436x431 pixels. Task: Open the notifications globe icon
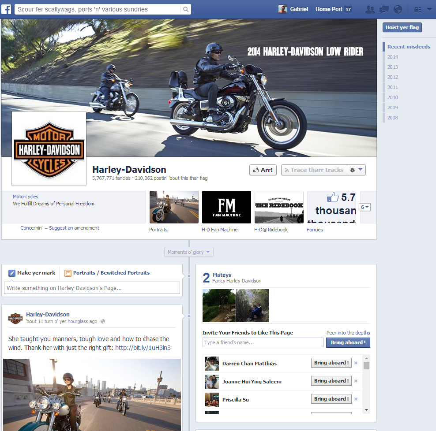coord(398,9)
